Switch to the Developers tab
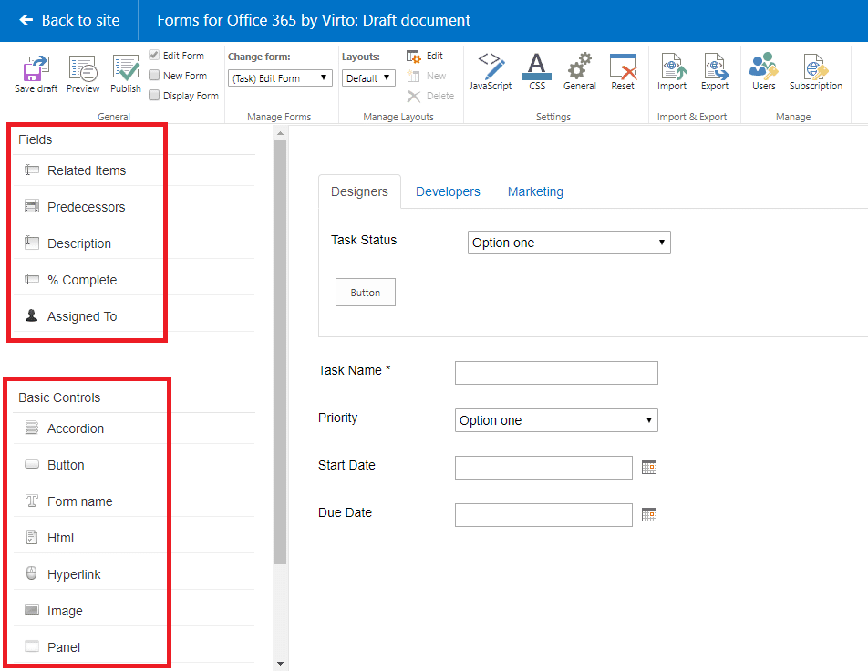 pos(448,191)
